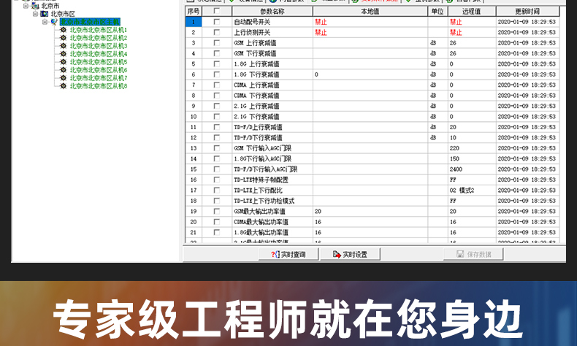The width and height of the screenshot is (577, 346).
Task: Collapse the 北京市北京市区主机 node
Action: click(45, 22)
